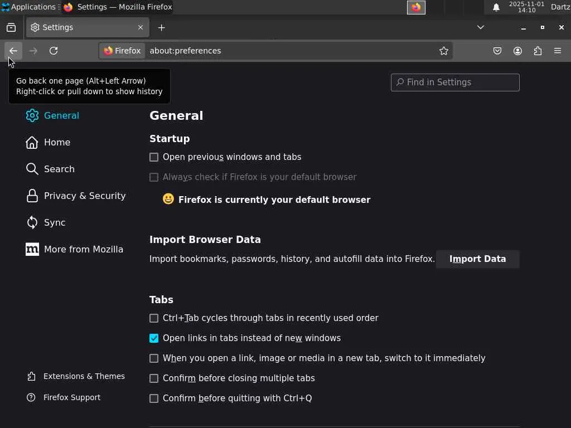Enable Open previous windows and tabs
Image resolution: width=571 pixels, height=428 pixels.
click(154, 157)
